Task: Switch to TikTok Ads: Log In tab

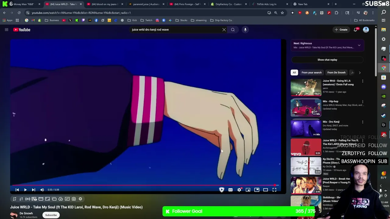Action: pos(270,4)
